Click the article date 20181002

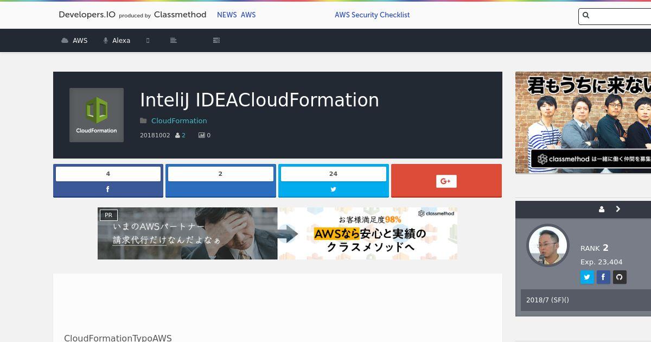(x=155, y=135)
